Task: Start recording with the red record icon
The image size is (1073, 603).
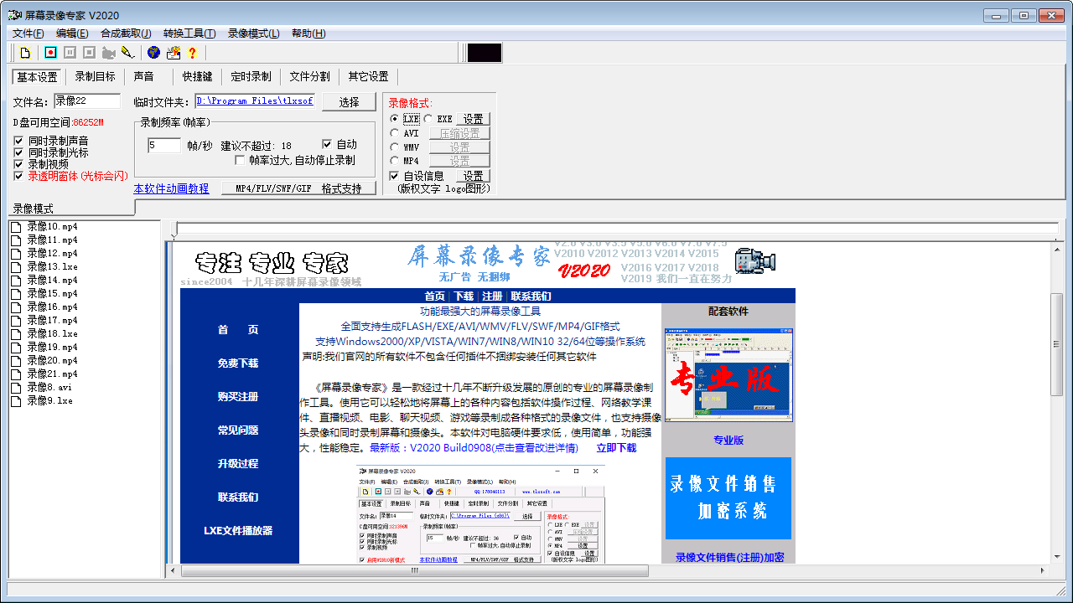Action: (49, 53)
